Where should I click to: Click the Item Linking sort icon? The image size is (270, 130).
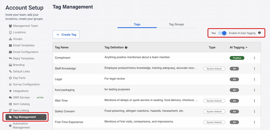10,110
